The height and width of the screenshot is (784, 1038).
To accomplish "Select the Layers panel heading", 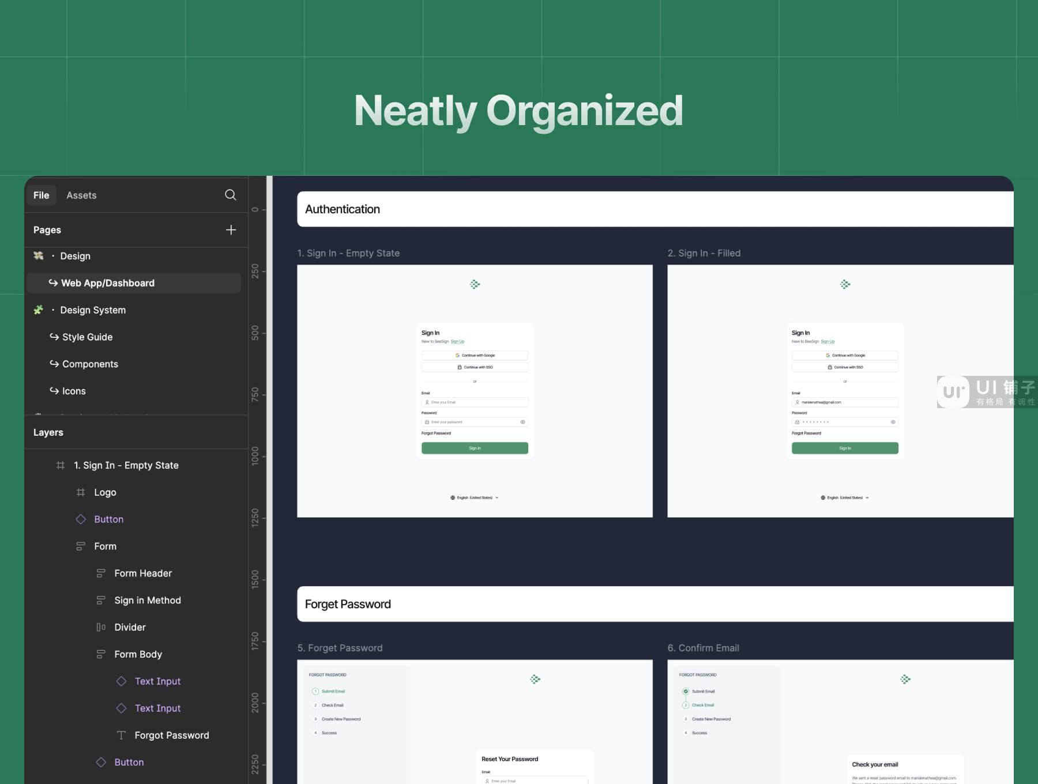I will click(x=48, y=432).
